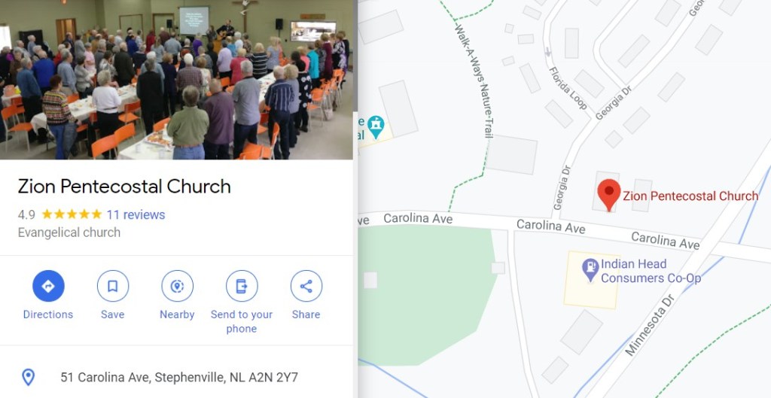
Task: Click the five-star rating display
Action: pos(72,214)
